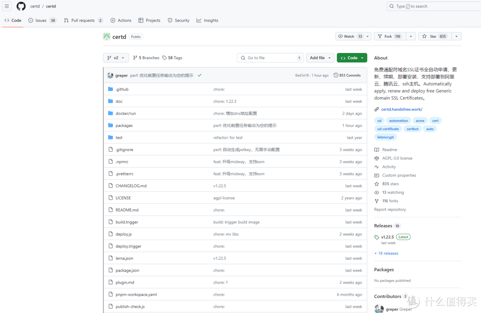Viewport: 481px width, 313px height.
Task: Open the 853 Commits history icon
Action: (x=336, y=75)
